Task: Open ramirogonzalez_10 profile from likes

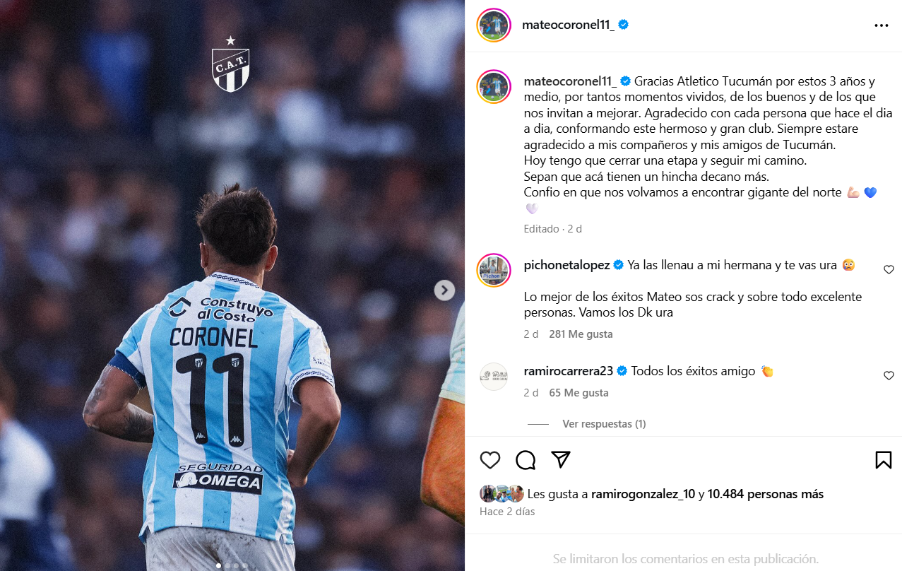Action: click(643, 494)
